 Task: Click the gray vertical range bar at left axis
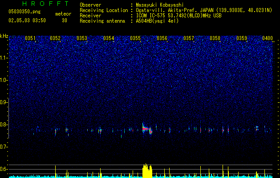8,118
